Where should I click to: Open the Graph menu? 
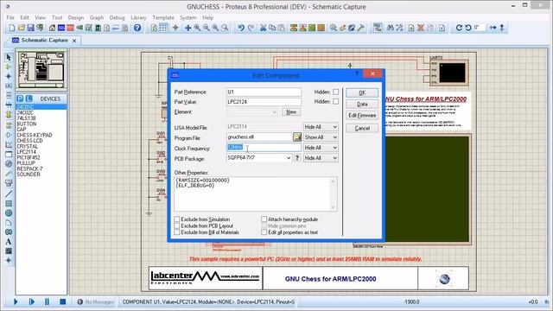tap(96, 17)
